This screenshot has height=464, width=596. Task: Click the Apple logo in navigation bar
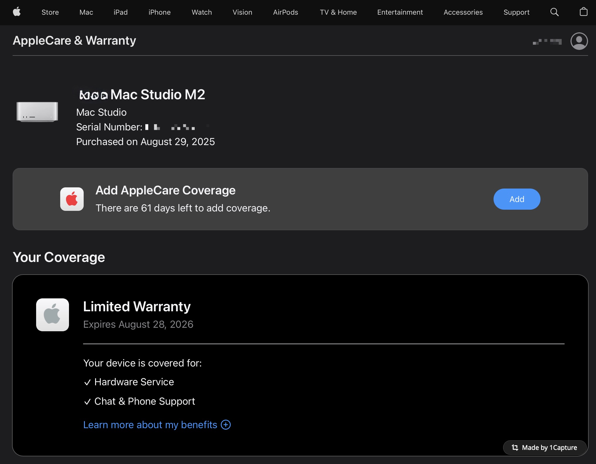pos(17,12)
